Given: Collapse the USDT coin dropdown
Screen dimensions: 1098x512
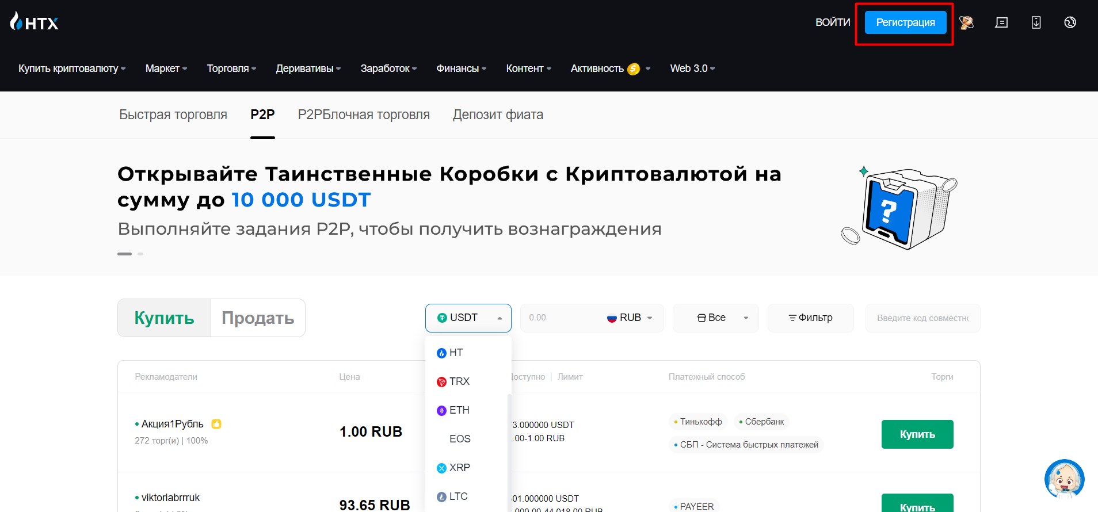Looking at the screenshot, I should 468,318.
